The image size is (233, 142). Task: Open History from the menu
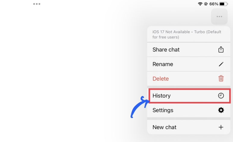pyautogui.click(x=190, y=96)
